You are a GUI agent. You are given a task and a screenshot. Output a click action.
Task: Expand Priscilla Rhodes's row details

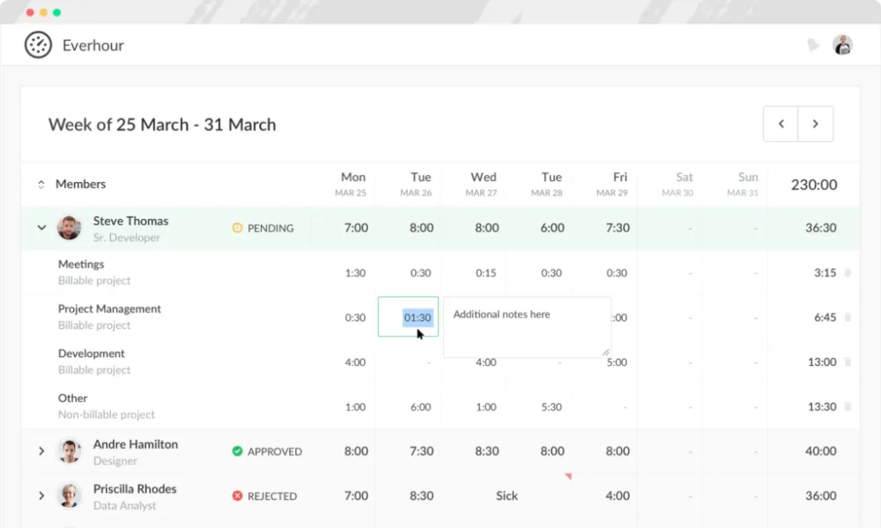[41, 495]
